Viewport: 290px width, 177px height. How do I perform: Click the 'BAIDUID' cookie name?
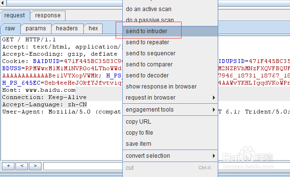(46, 61)
